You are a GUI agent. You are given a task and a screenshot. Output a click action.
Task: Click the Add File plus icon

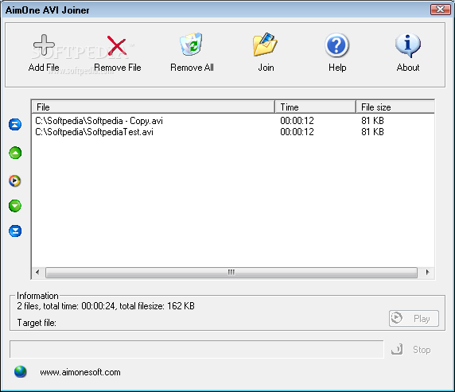[x=44, y=45]
